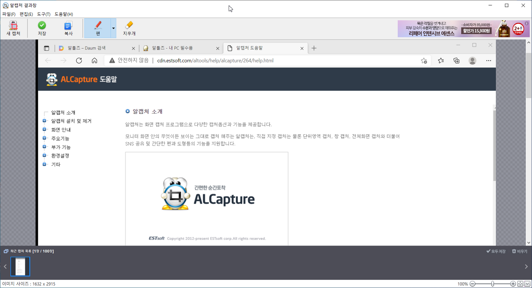
Task: Click the browser favorites list icon
Action: click(441, 61)
